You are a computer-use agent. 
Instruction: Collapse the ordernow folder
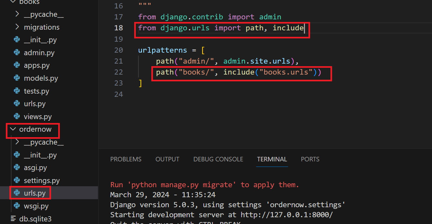(13, 129)
